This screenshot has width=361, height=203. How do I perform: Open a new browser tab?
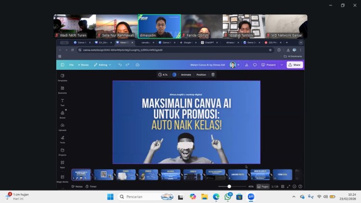287,43
